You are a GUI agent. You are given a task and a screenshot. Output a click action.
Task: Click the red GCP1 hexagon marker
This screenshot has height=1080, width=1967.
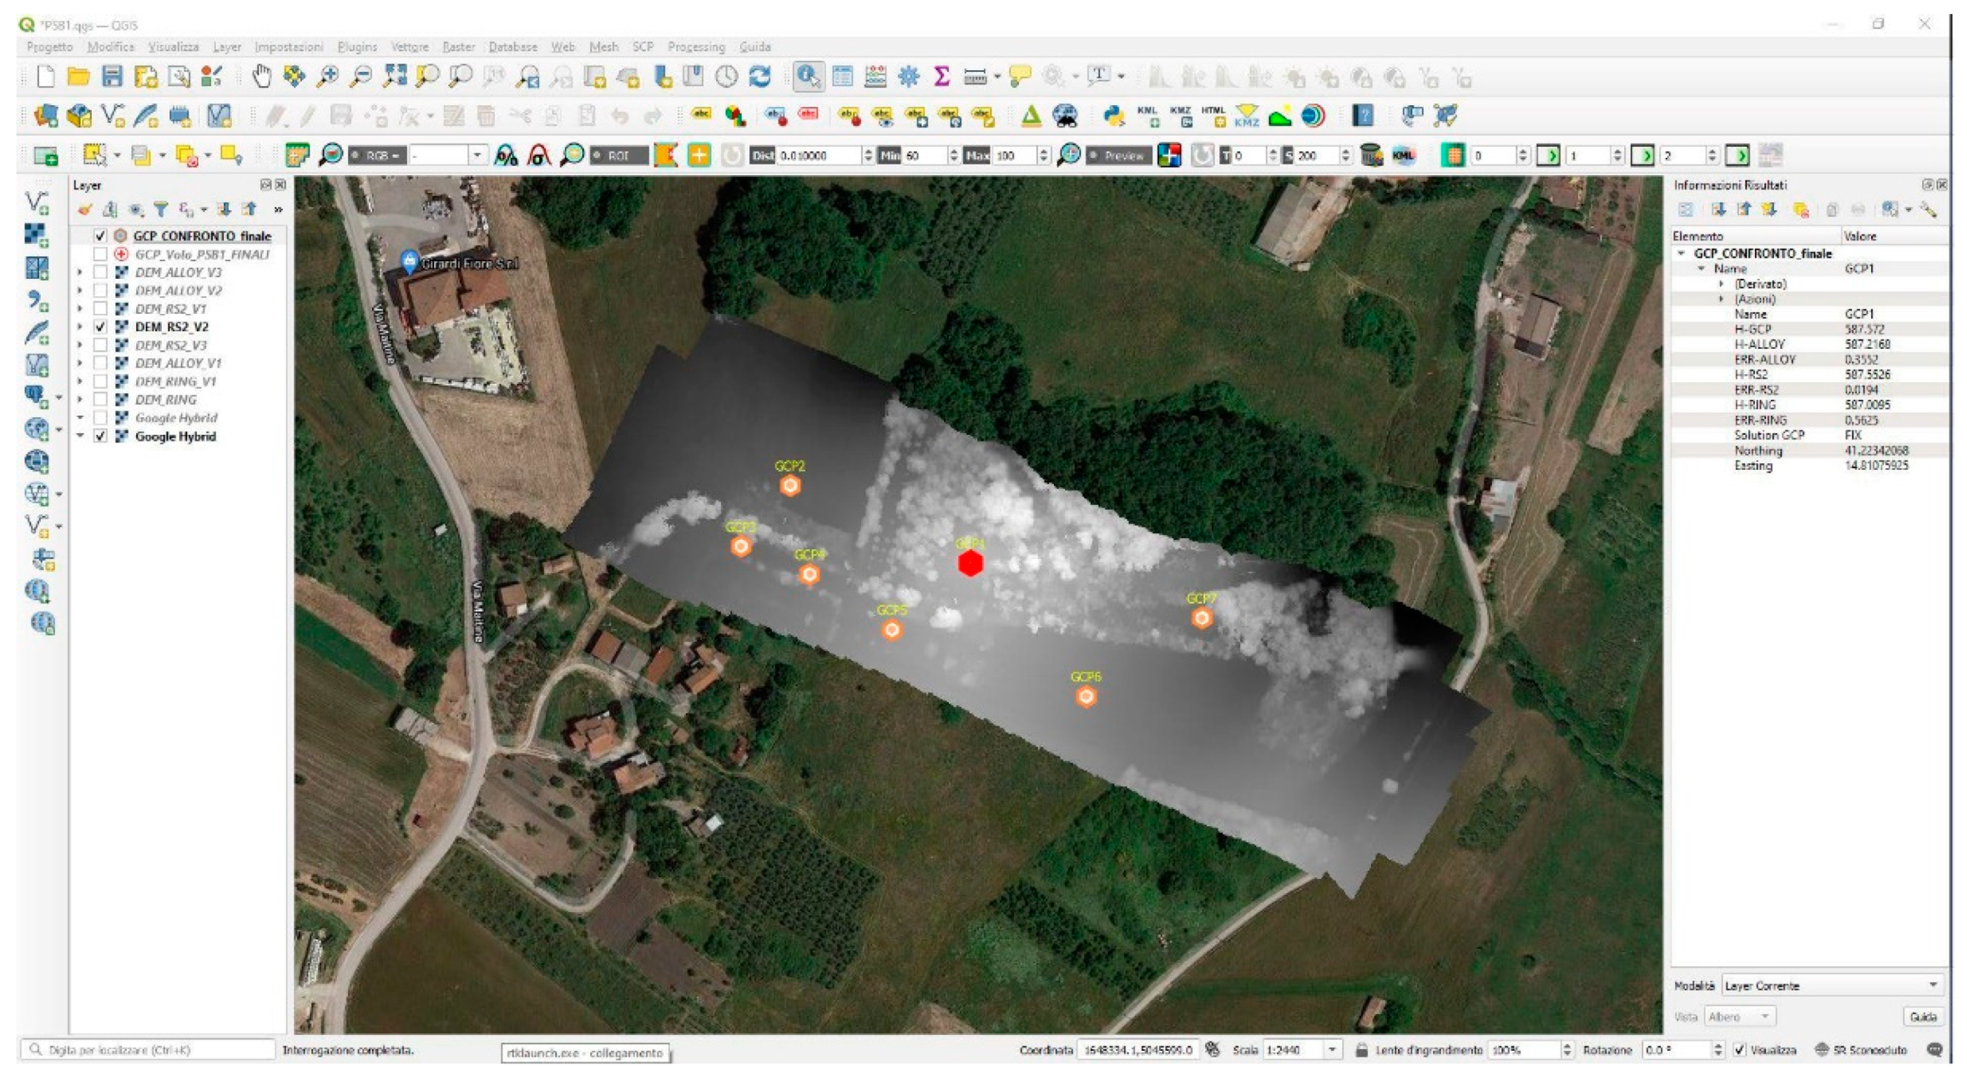click(970, 563)
